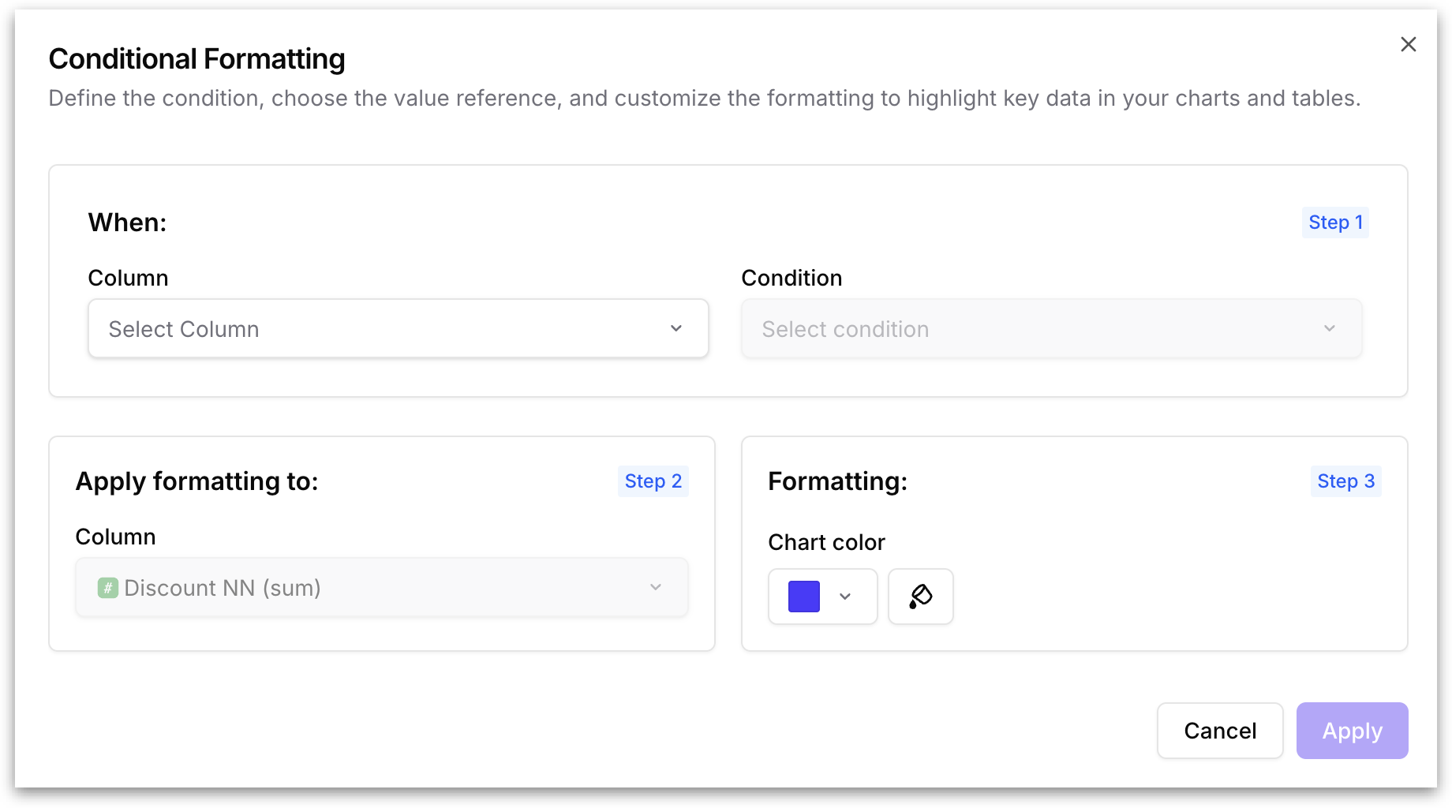This screenshot has height=808, width=1452.
Task: Click the Step 2 badge
Action: pyautogui.click(x=653, y=481)
